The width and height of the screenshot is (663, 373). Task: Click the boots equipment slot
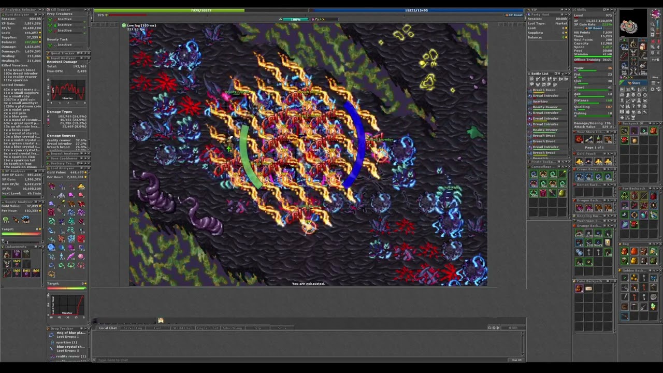coord(633,70)
